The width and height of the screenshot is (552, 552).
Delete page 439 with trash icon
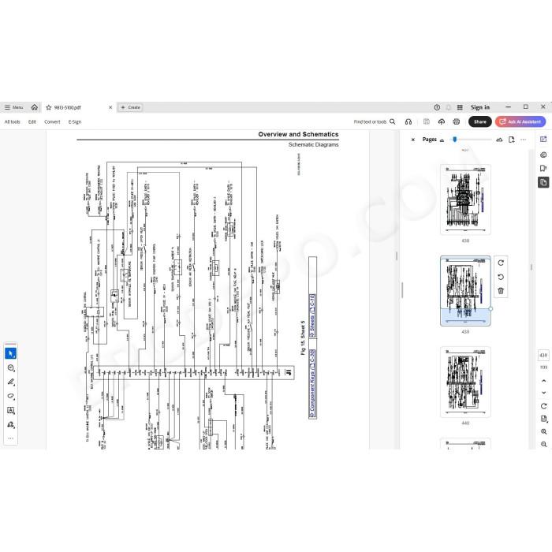[x=501, y=290]
